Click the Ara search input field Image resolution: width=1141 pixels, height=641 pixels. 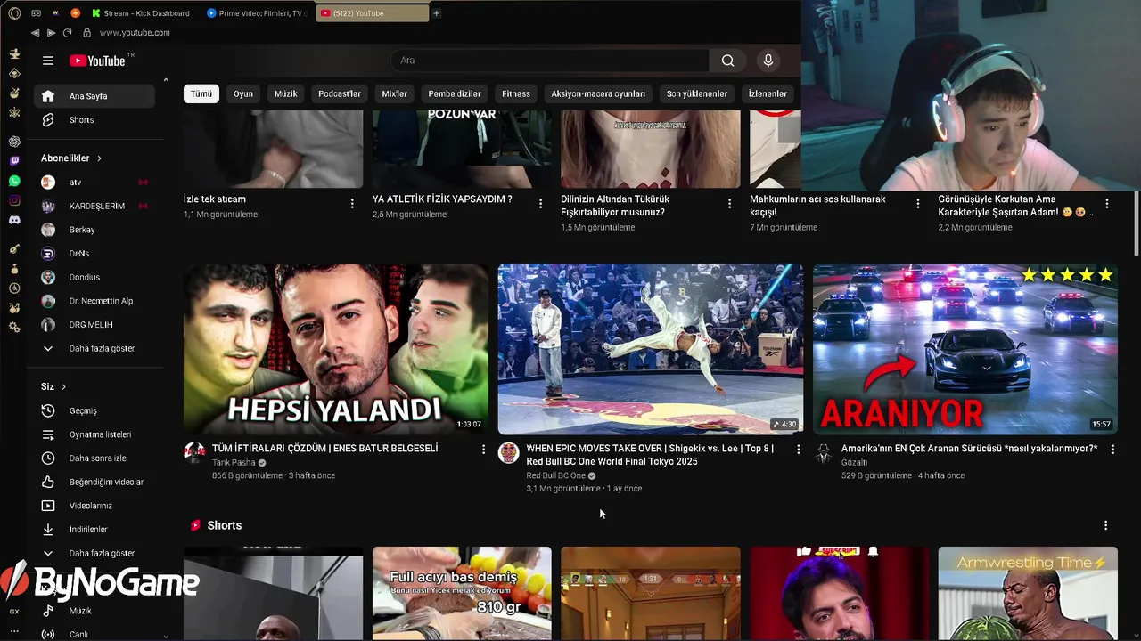550,61
